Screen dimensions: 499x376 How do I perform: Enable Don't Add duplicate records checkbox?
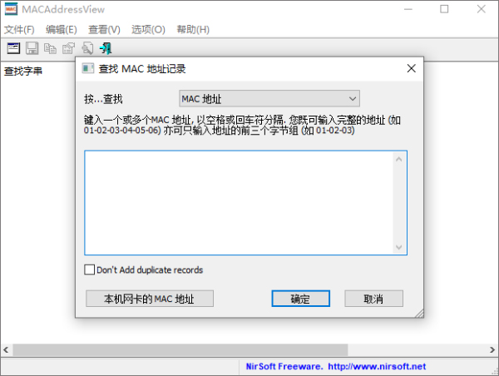(90, 270)
